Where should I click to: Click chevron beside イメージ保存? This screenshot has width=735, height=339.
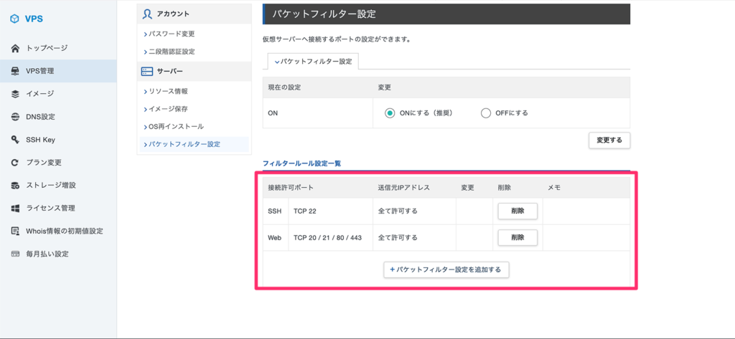coord(145,109)
